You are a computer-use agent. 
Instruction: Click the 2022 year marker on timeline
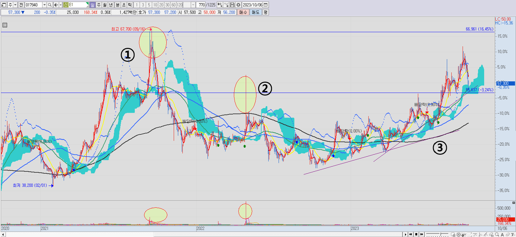tap(200, 228)
